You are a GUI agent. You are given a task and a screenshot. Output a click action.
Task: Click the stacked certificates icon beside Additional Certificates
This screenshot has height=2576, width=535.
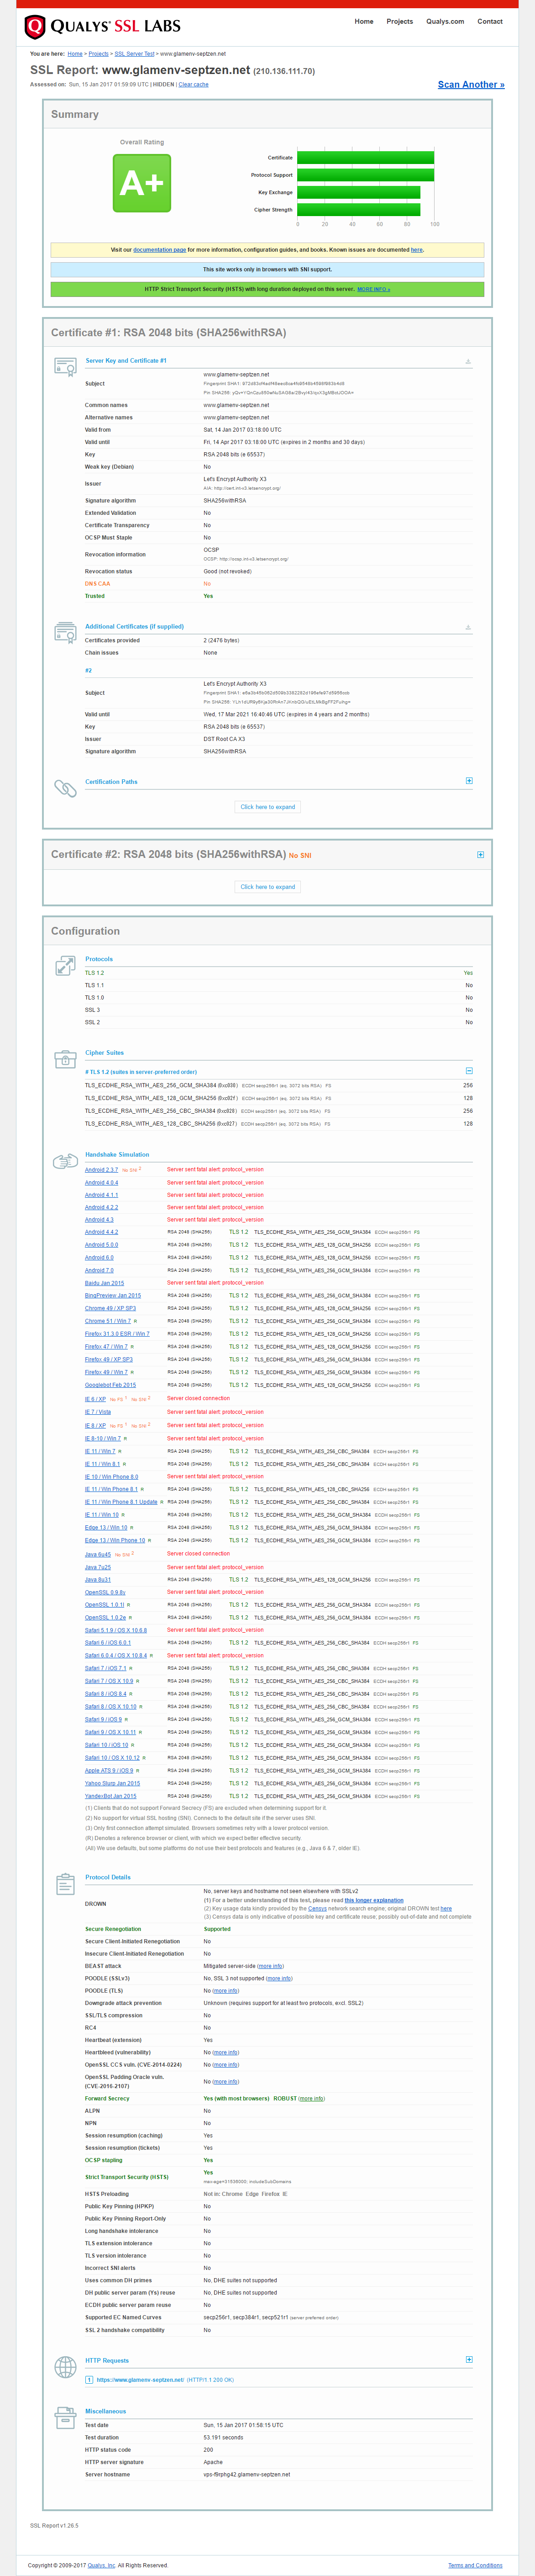point(65,632)
